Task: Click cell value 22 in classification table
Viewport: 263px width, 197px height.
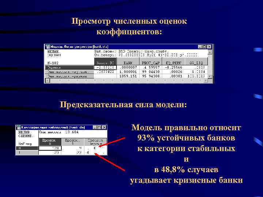Action: click(73, 152)
